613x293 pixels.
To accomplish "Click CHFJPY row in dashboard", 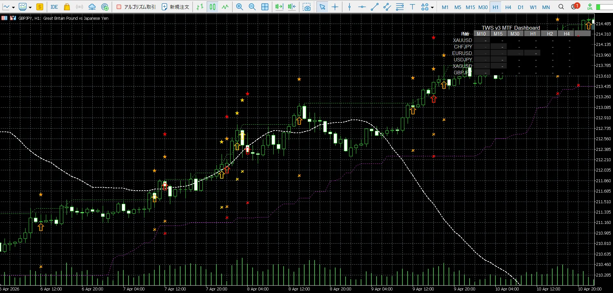I will point(463,47).
